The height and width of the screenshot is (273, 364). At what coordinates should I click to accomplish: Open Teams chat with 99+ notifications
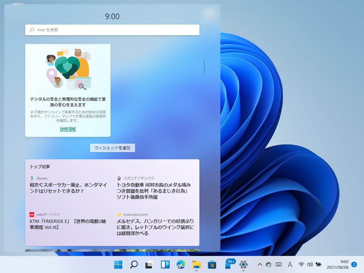227,265
